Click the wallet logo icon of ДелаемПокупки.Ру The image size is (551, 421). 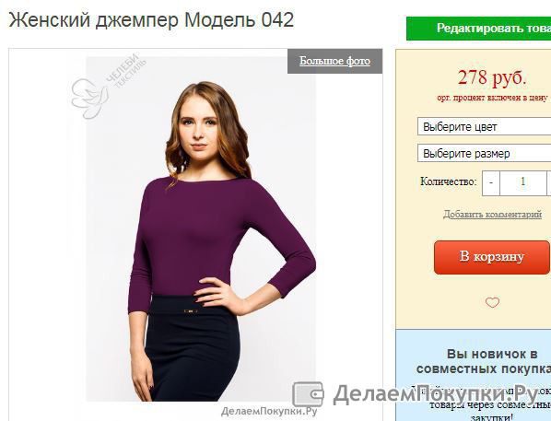point(308,394)
